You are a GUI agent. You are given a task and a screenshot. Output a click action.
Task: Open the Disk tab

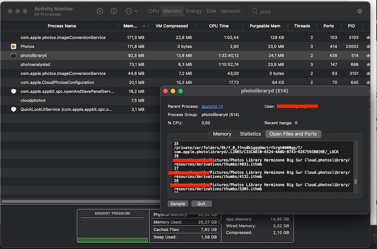[212, 11]
